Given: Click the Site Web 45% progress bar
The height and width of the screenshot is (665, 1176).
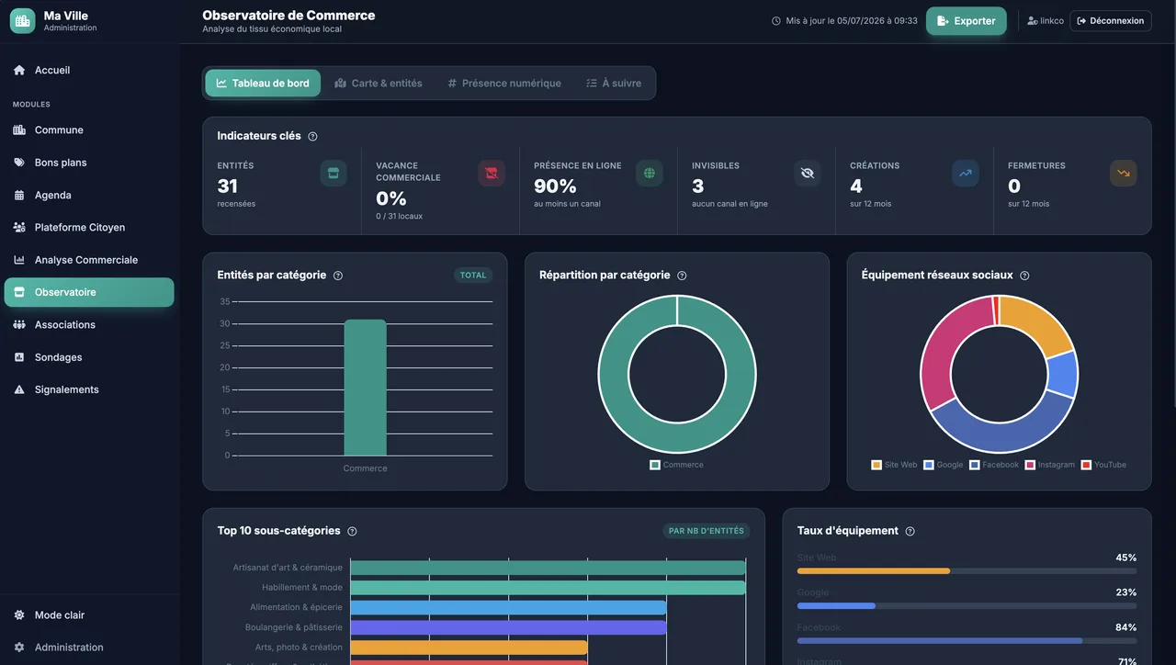Looking at the screenshot, I should [x=967, y=570].
